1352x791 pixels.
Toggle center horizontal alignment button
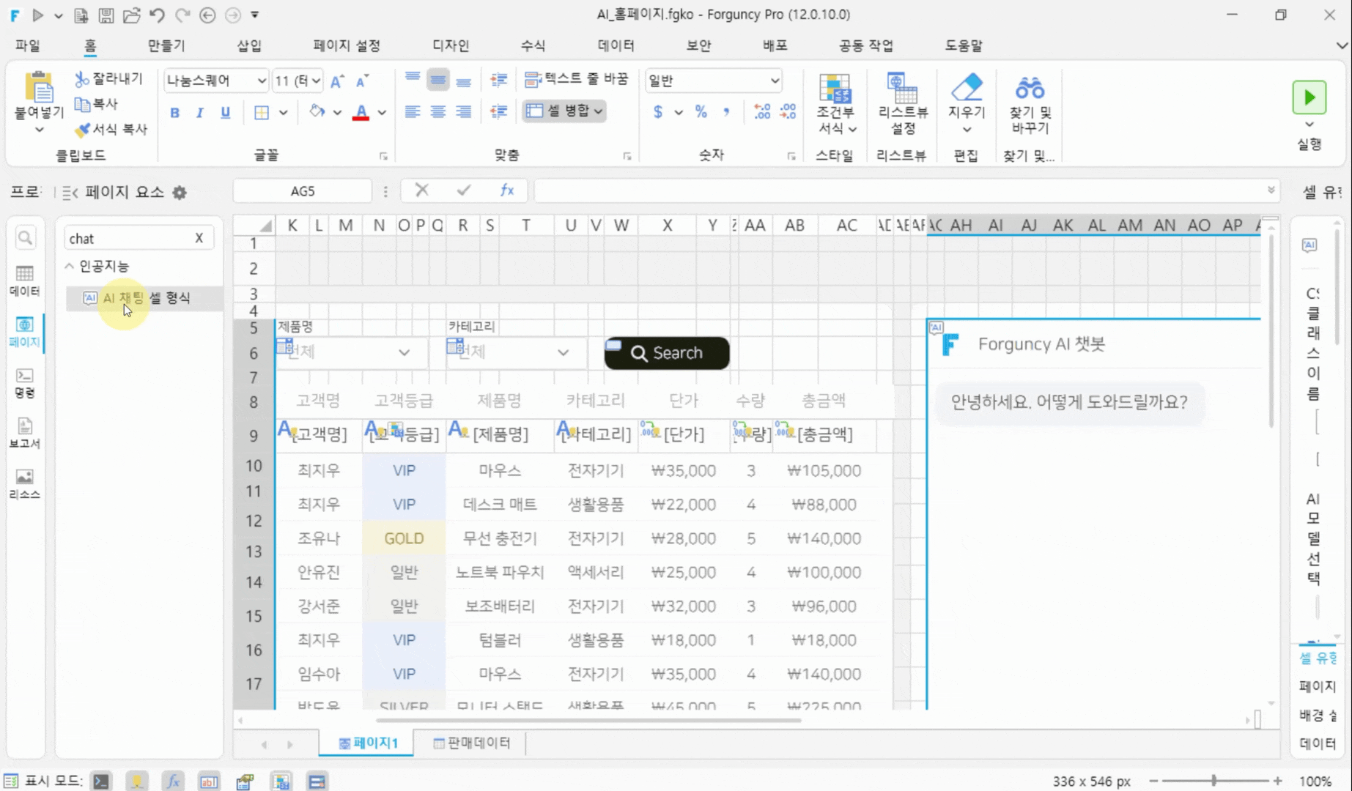point(438,112)
